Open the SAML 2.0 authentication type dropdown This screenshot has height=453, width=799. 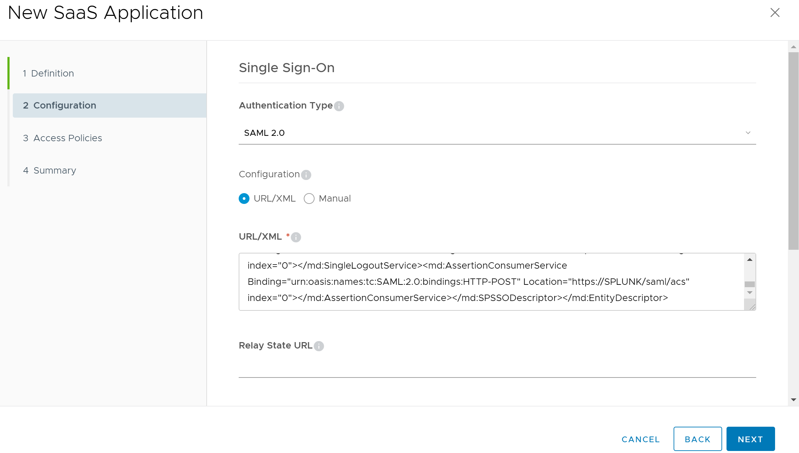point(492,133)
